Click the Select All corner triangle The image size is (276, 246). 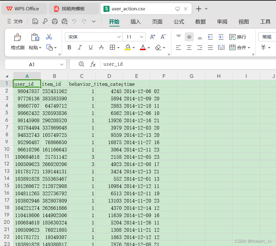click(7, 76)
